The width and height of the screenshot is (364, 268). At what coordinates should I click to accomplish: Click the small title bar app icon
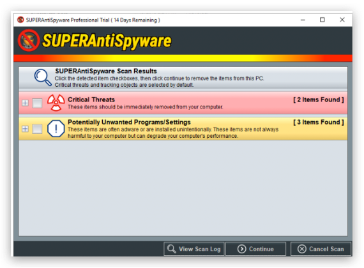[x=20, y=20]
